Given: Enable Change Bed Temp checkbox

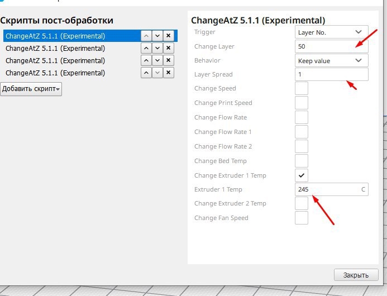Looking at the screenshot, I should (302, 161).
